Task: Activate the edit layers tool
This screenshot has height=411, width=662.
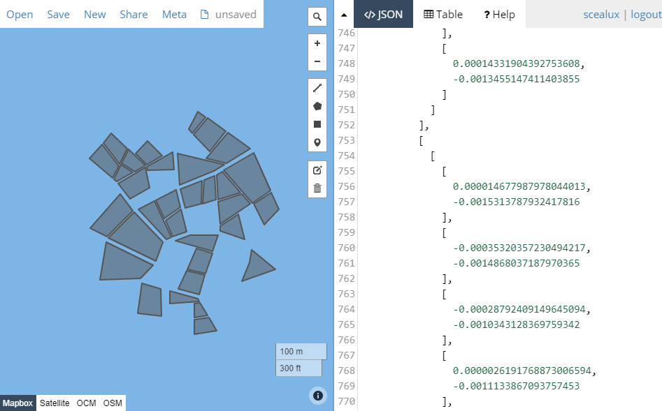Action: 317,170
